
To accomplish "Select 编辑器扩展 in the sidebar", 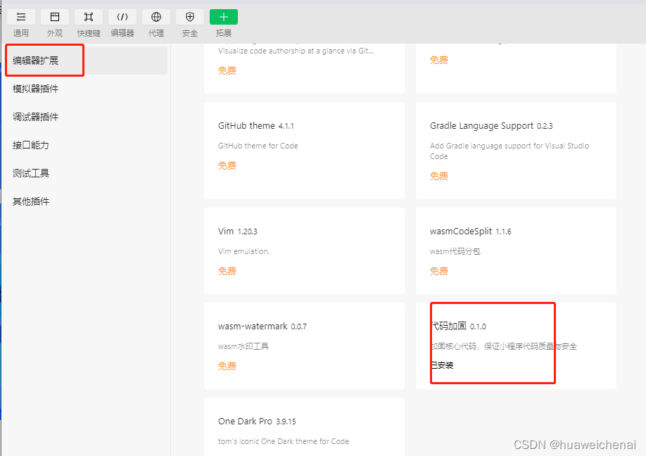I will pyautogui.click(x=86, y=61).
